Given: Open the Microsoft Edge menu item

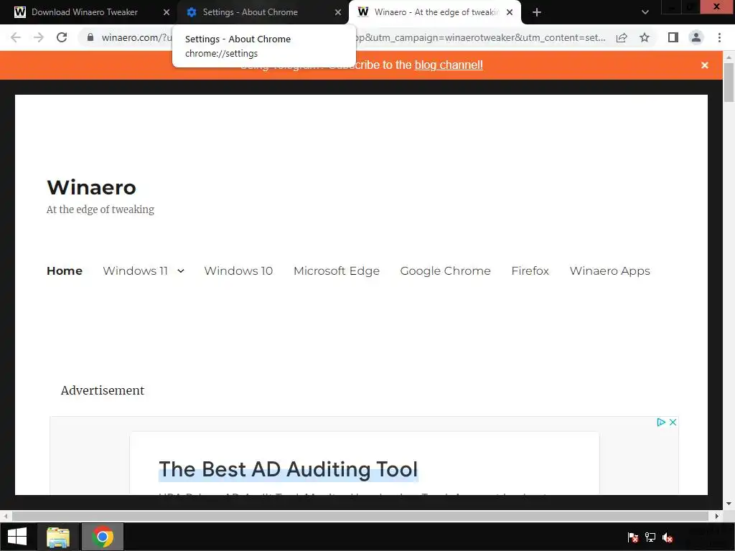Looking at the screenshot, I should pos(337,270).
